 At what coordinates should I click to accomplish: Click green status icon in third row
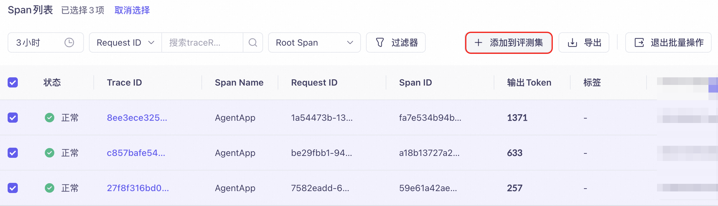(x=50, y=188)
